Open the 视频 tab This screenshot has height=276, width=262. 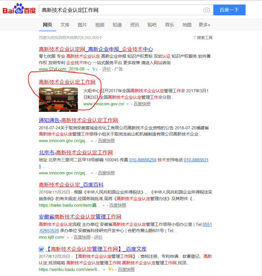(100, 25)
